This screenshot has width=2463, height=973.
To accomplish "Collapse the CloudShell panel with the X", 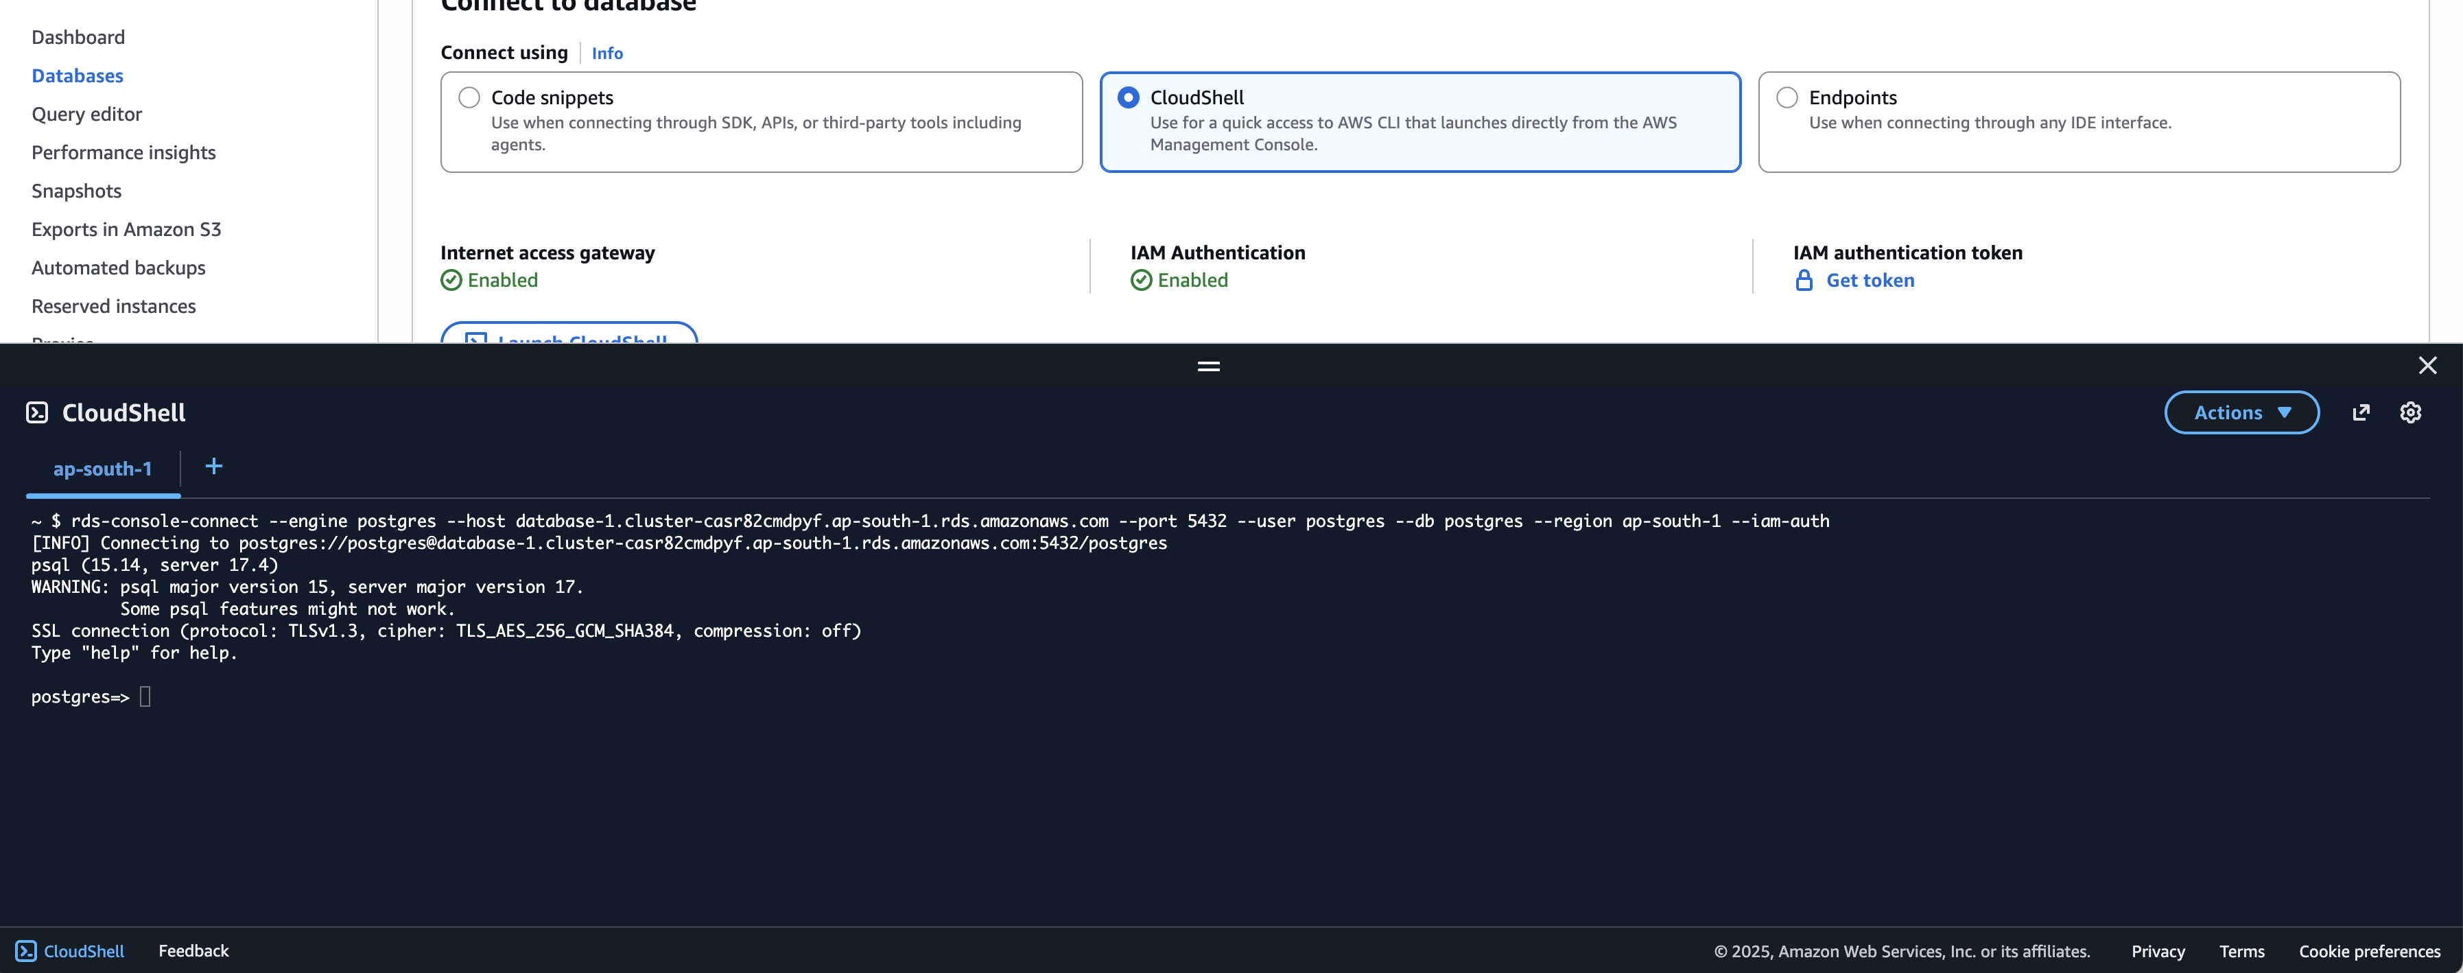I will tap(2427, 366).
